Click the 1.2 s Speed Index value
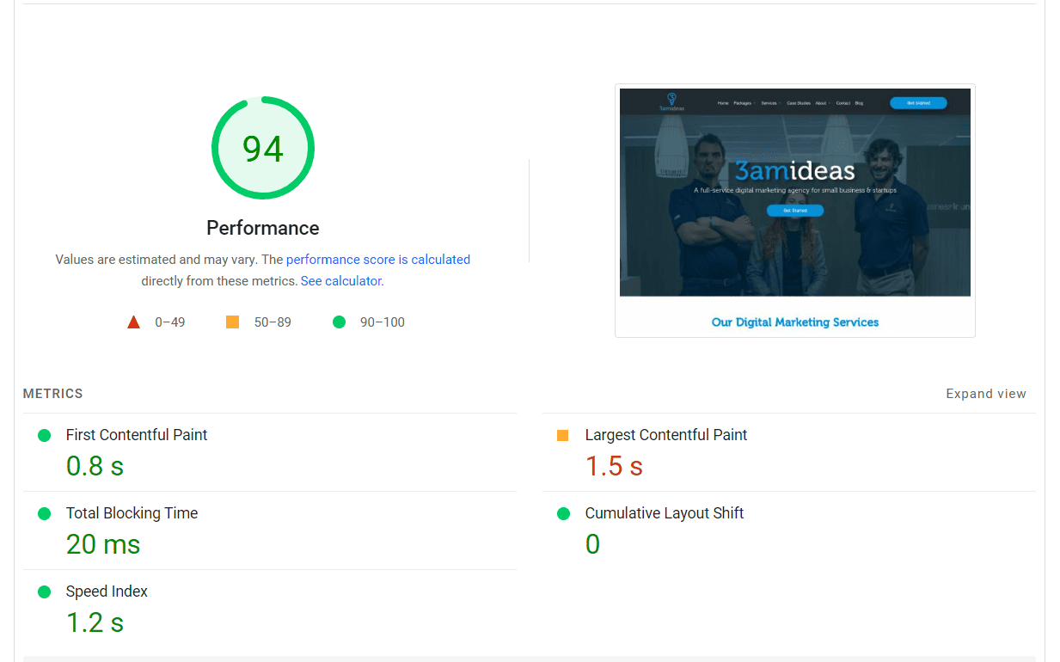The width and height of the screenshot is (1060, 662). pos(95,622)
